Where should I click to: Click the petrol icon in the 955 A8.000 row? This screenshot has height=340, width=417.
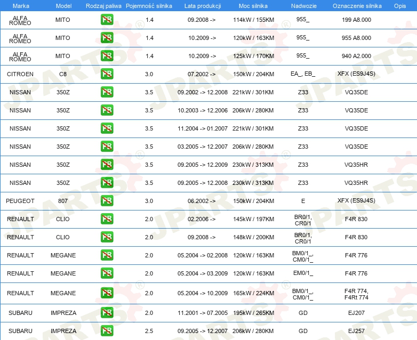pos(107,38)
